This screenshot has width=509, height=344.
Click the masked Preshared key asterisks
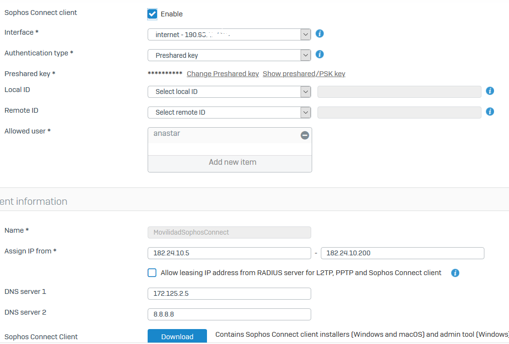tap(165, 74)
